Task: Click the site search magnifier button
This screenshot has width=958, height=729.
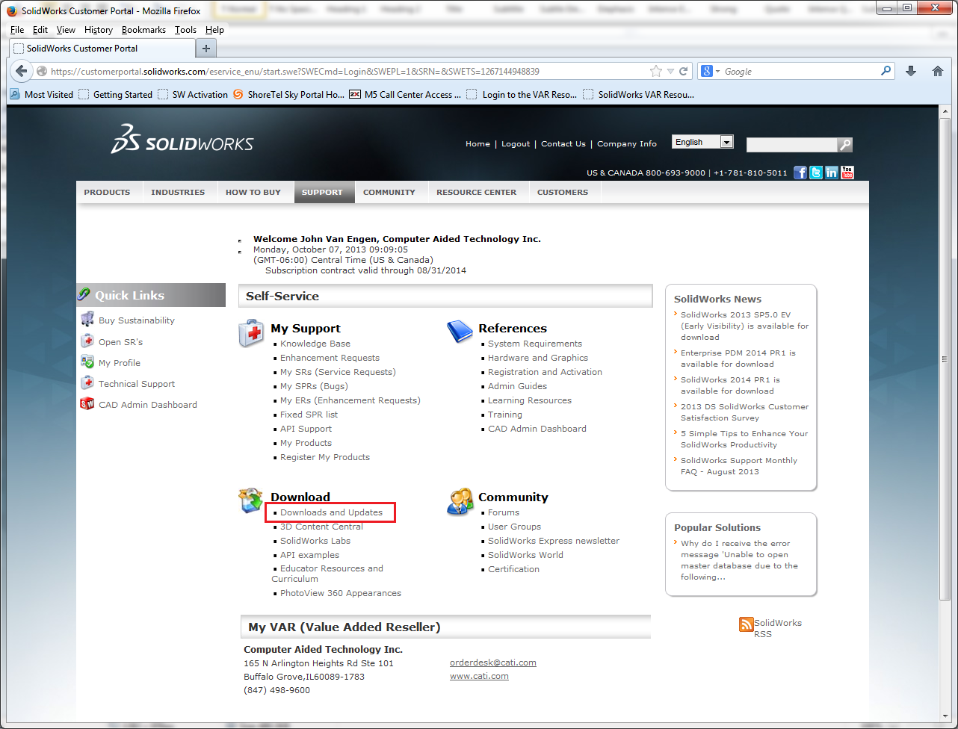Action: point(844,145)
